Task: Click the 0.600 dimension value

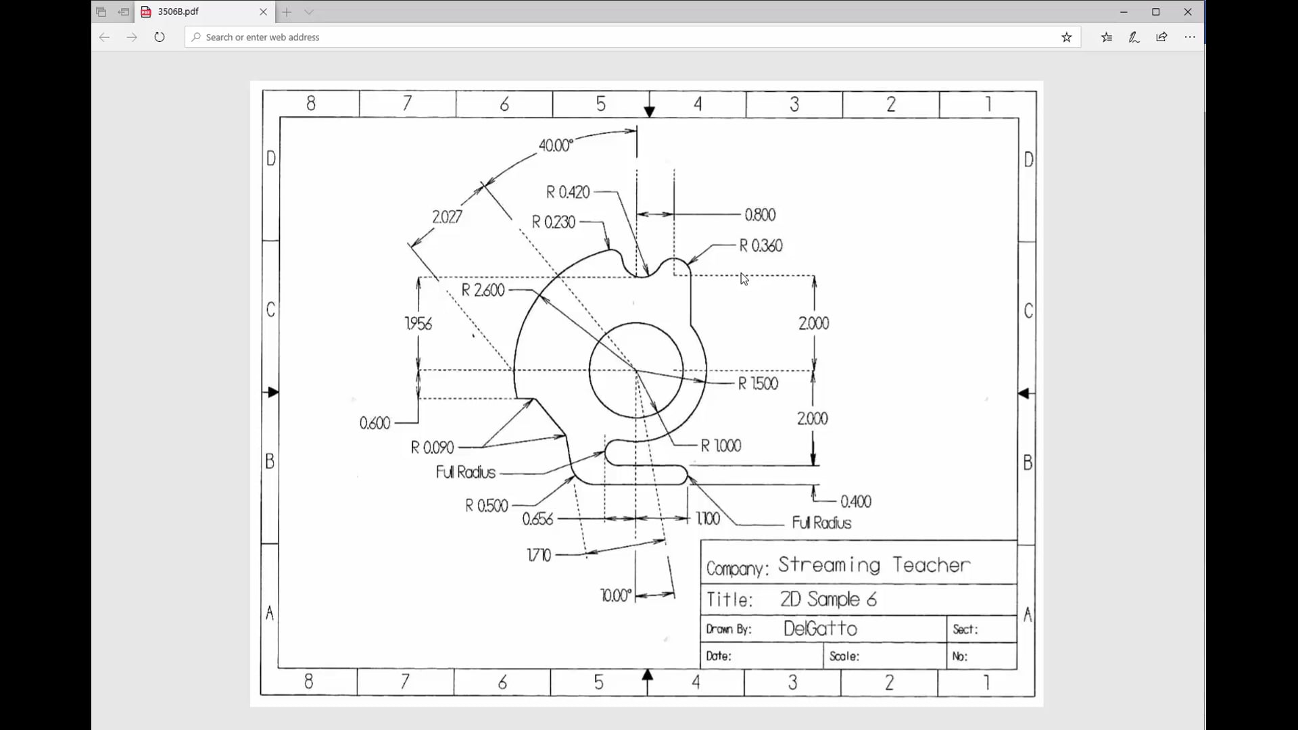Action: (x=375, y=423)
